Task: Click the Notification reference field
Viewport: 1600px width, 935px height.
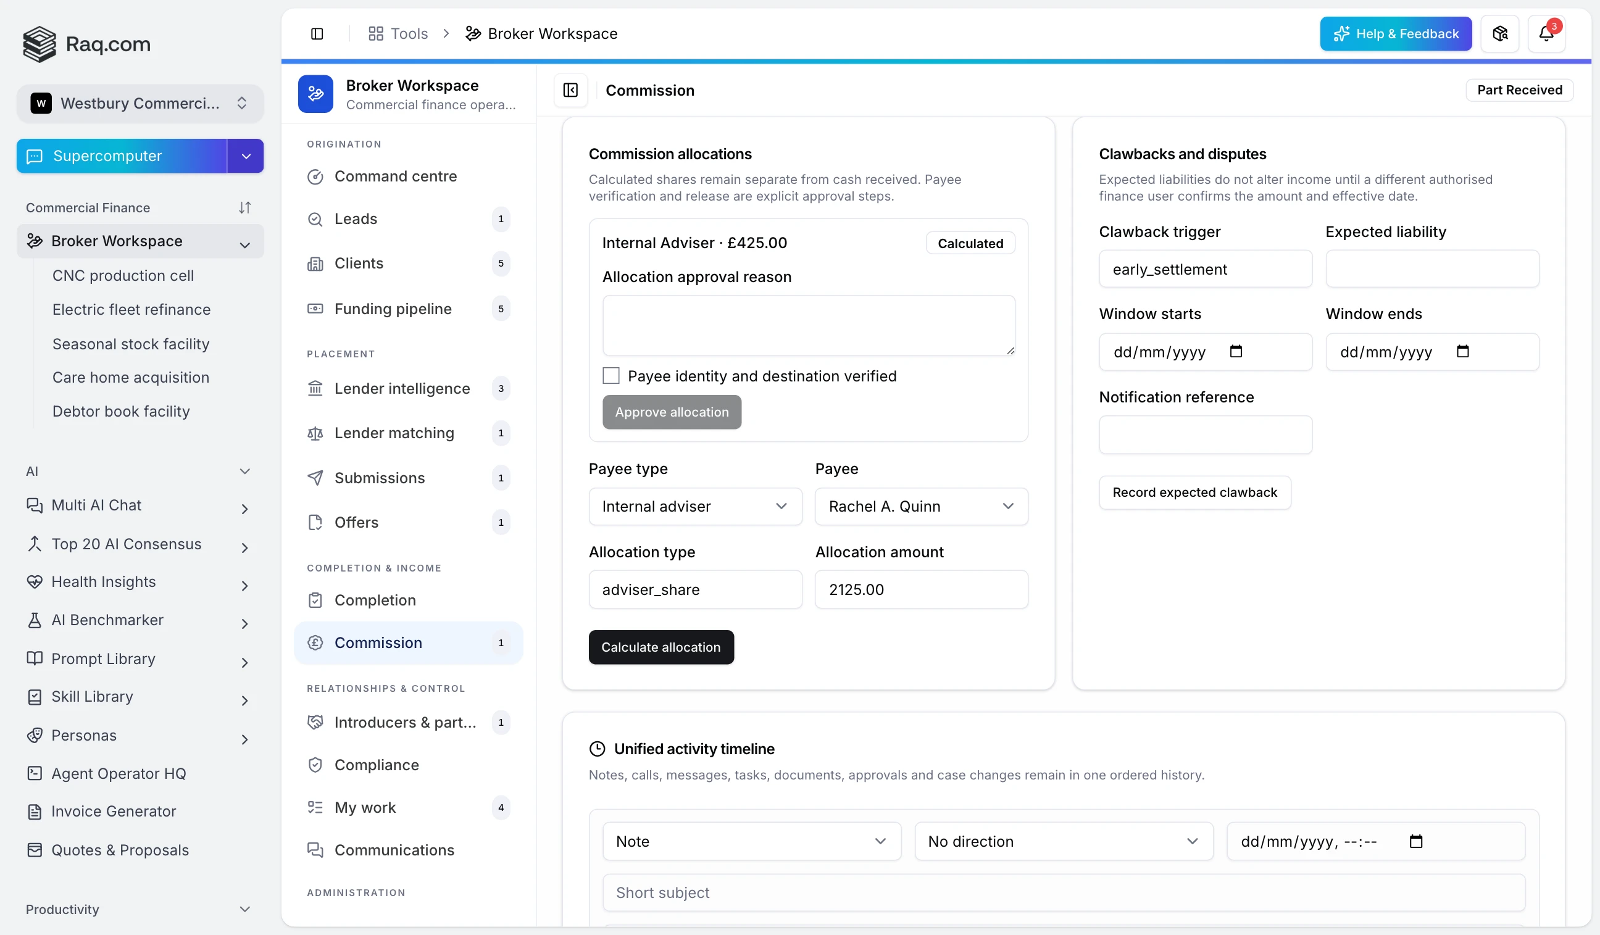Action: (1206, 435)
